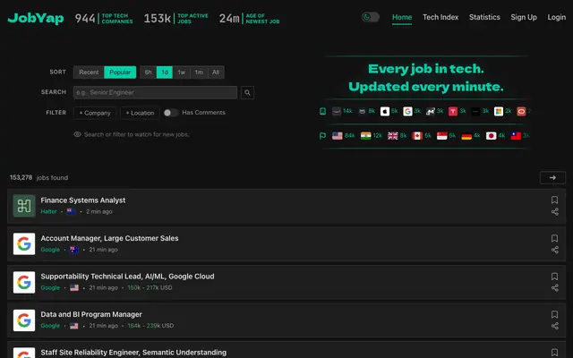Image resolution: width=573 pixels, height=358 pixels.
Task: Open the Home nav tab
Action: point(402,17)
